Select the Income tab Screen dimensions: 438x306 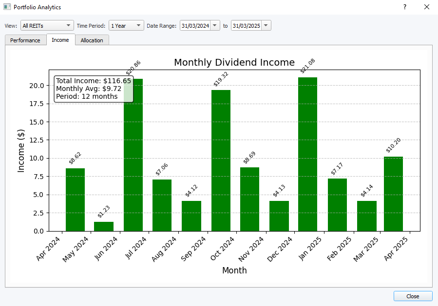60,40
